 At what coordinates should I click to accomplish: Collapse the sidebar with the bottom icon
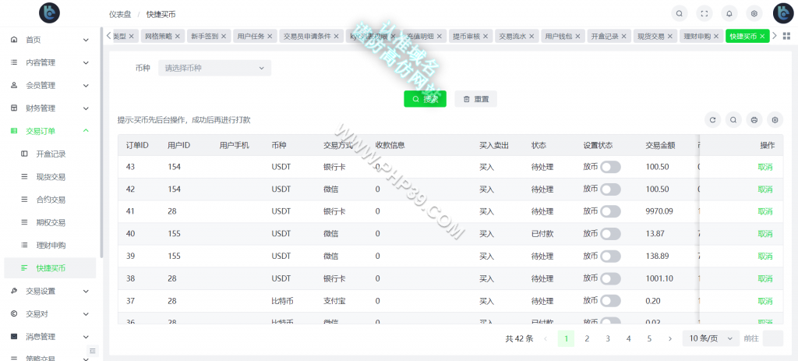coord(92,351)
